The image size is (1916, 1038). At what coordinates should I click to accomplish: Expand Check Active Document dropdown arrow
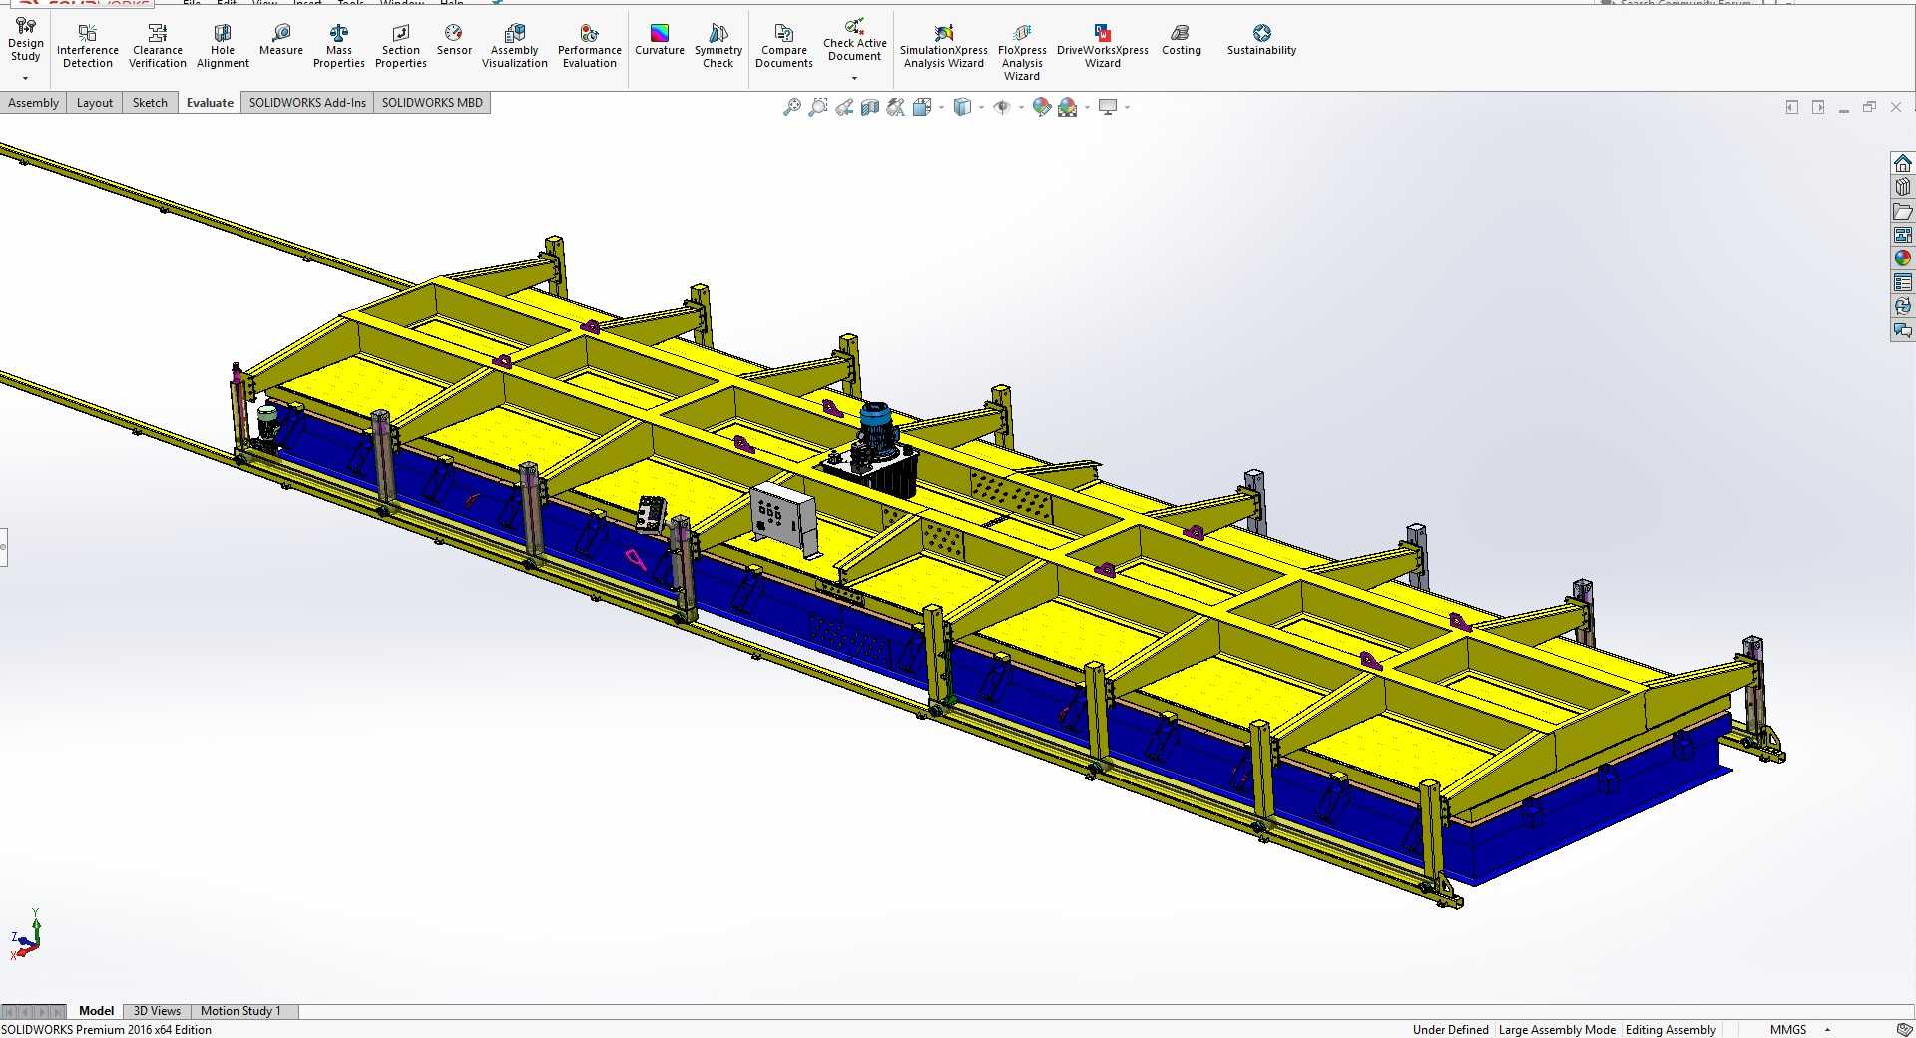854,78
